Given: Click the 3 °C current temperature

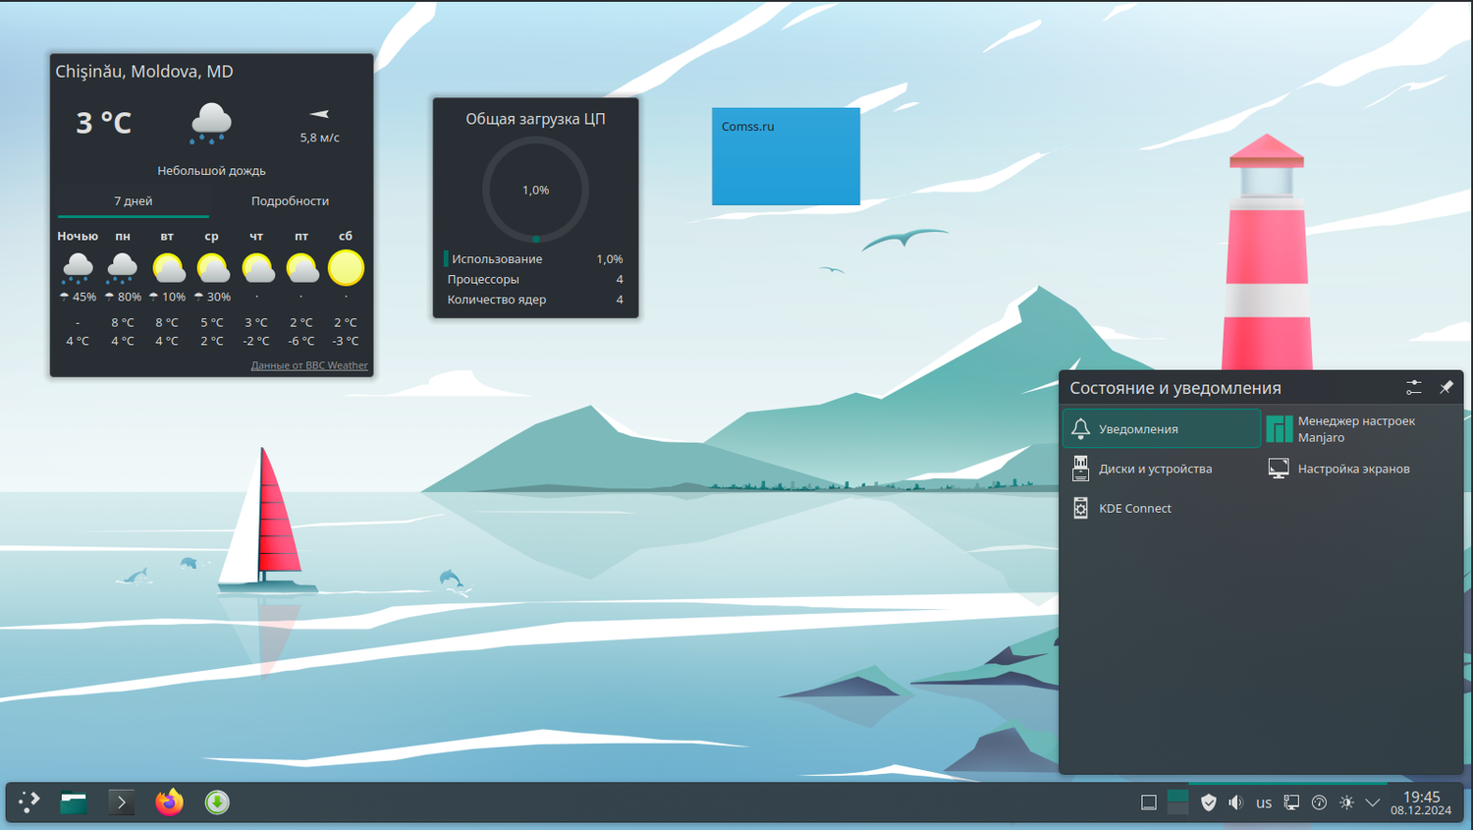Looking at the screenshot, I should [x=103, y=123].
